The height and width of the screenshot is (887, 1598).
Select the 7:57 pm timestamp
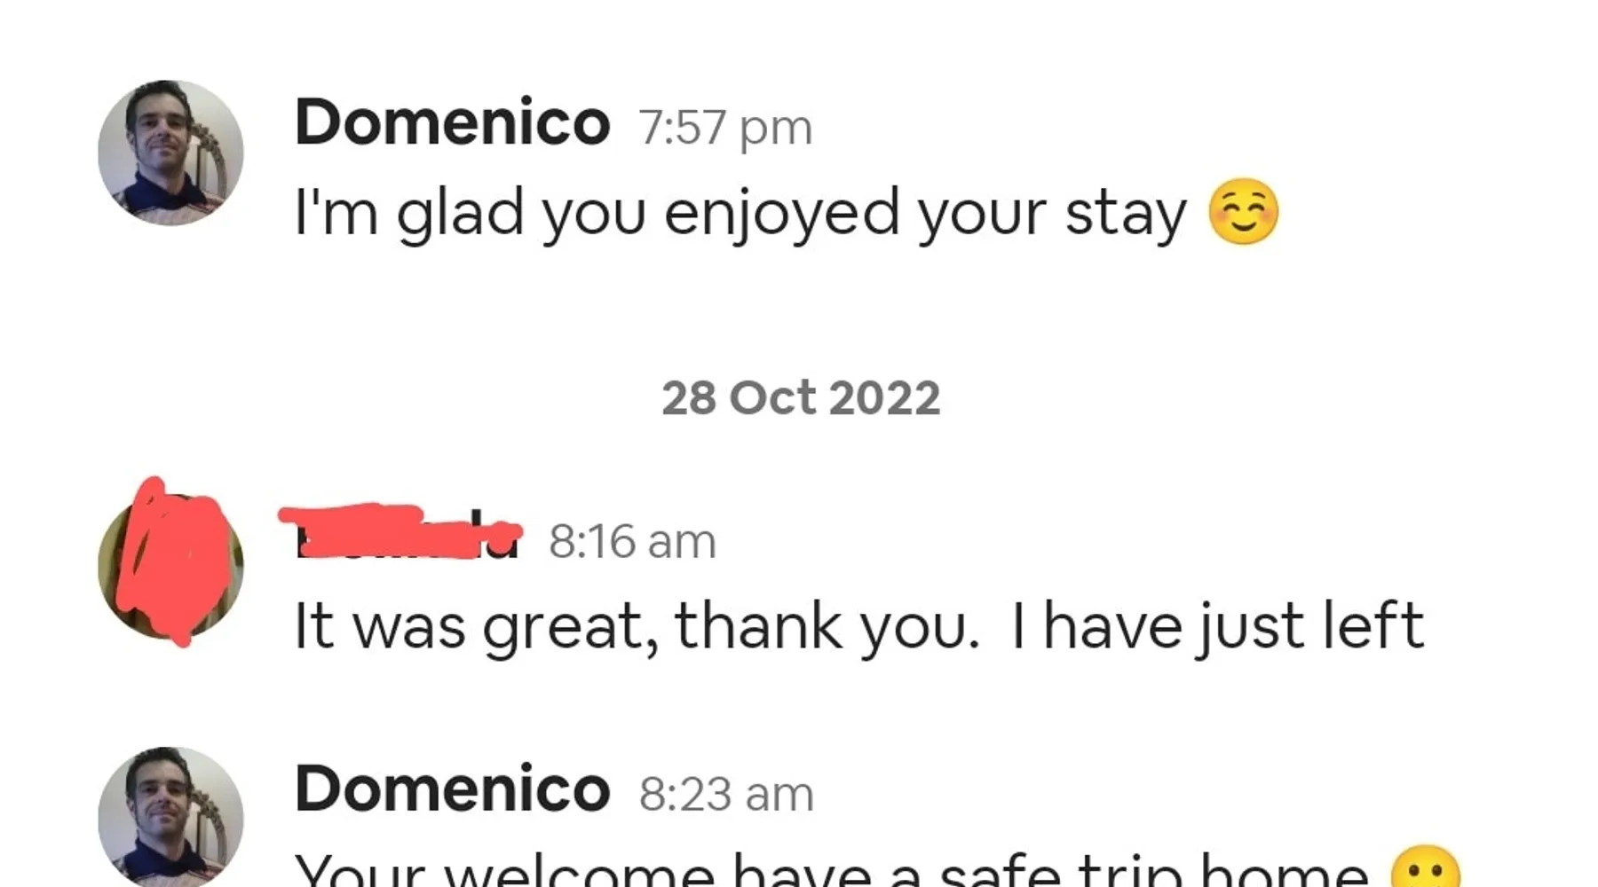click(724, 127)
